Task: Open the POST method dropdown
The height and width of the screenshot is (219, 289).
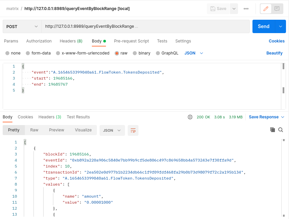Action: [22, 26]
